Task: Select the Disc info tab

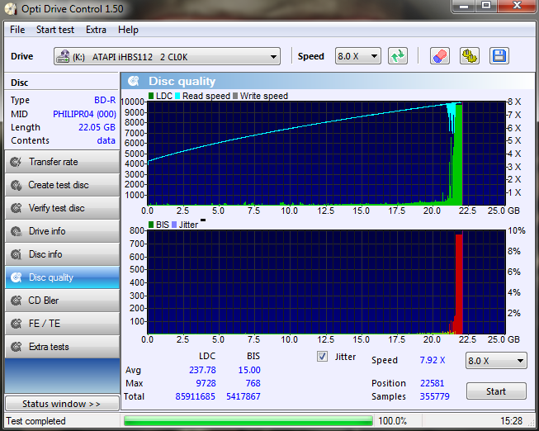Action: (62, 254)
